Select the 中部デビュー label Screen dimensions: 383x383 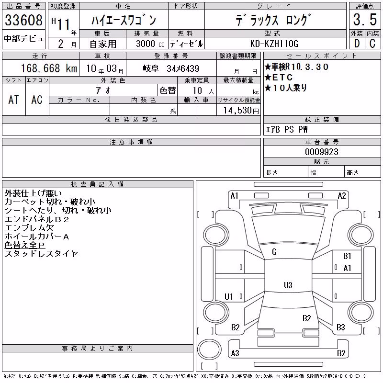pyautogui.click(x=23, y=39)
